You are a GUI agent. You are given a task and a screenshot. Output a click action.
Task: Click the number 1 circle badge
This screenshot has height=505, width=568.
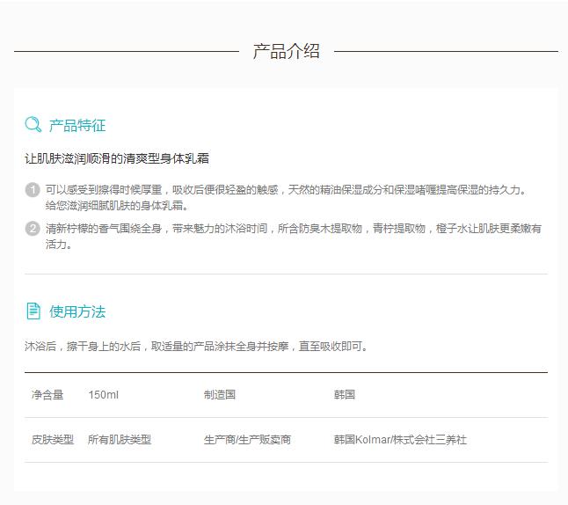pyautogui.click(x=33, y=190)
